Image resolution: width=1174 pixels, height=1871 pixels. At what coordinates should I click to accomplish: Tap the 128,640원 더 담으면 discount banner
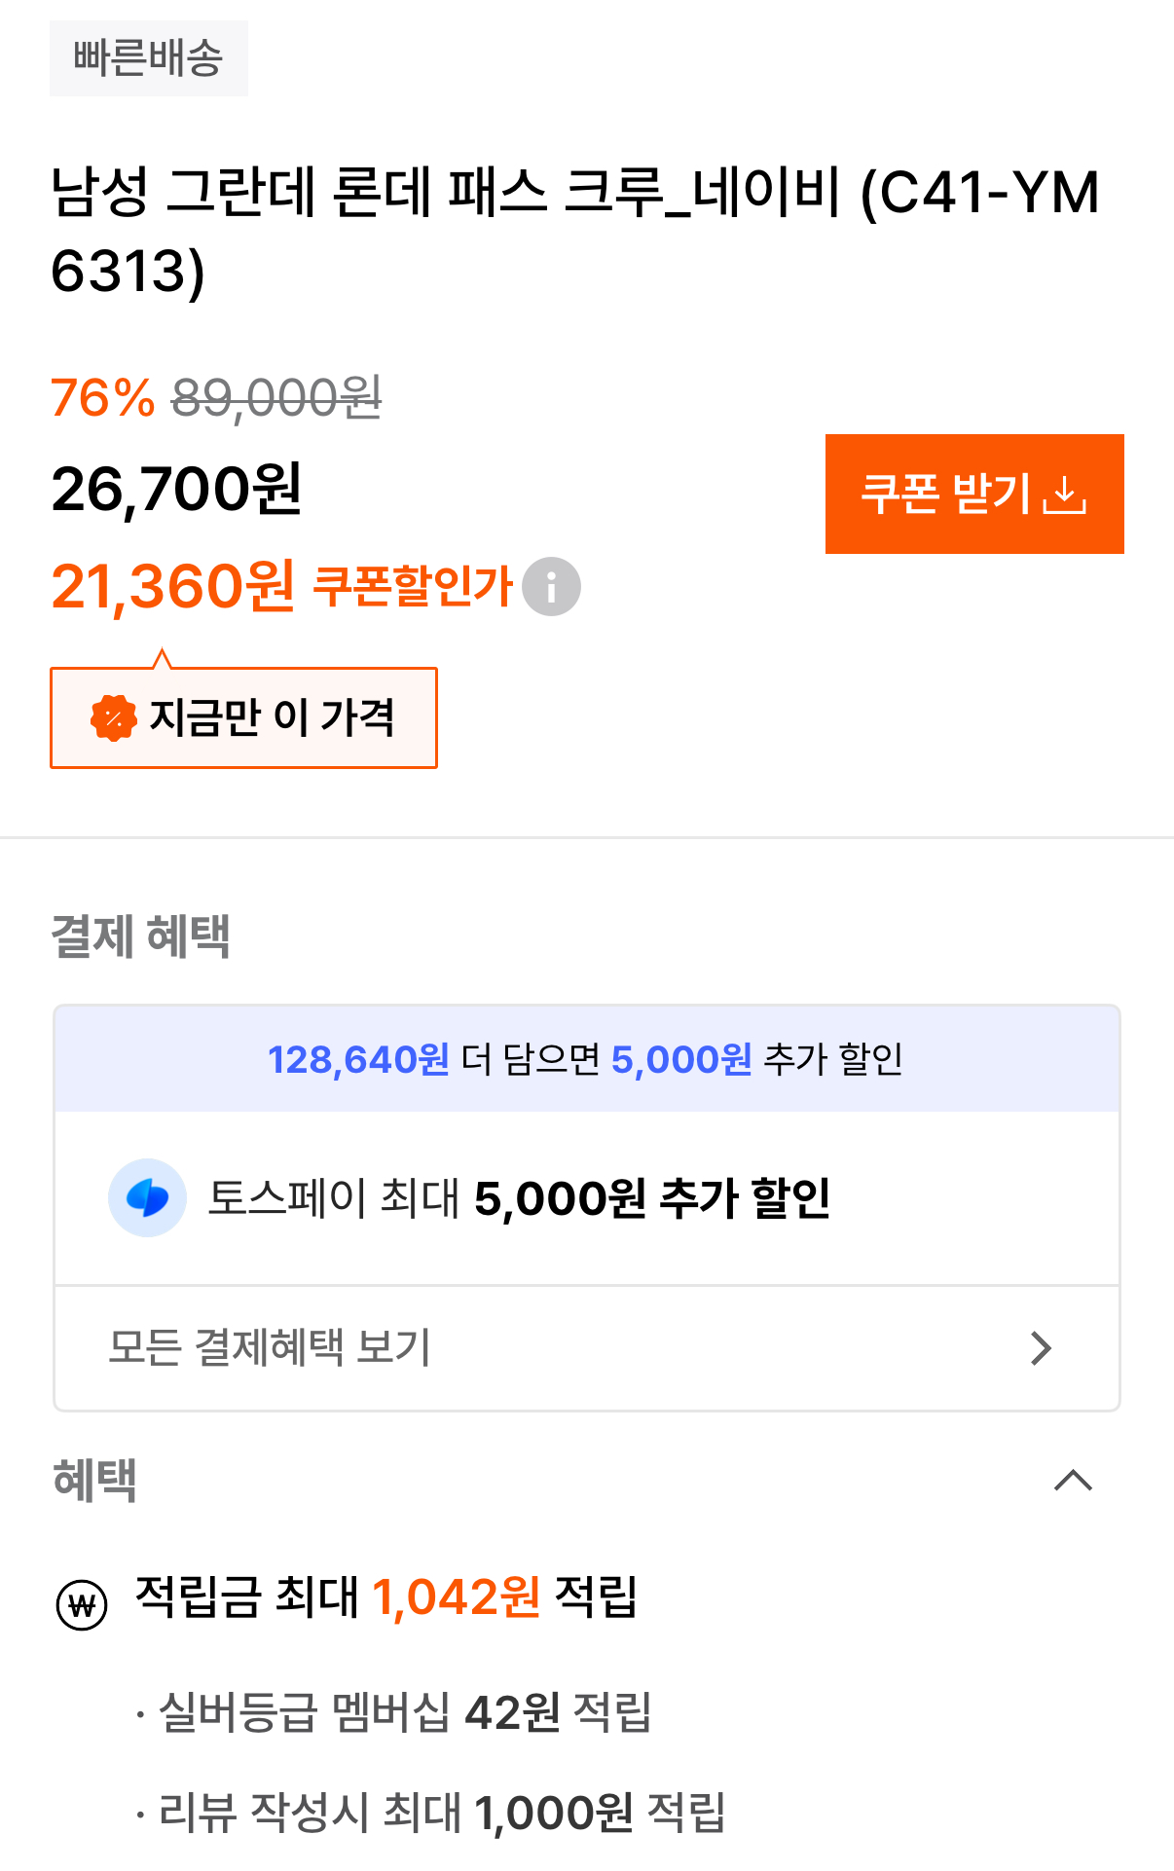pyautogui.click(x=586, y=1059)
